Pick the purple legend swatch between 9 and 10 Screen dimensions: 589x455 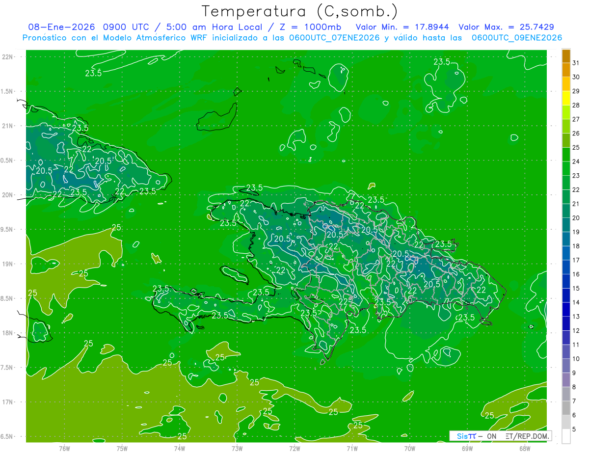566,366
